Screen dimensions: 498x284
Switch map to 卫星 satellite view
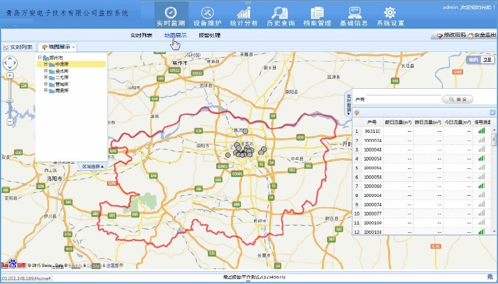(x=488, y=60)
